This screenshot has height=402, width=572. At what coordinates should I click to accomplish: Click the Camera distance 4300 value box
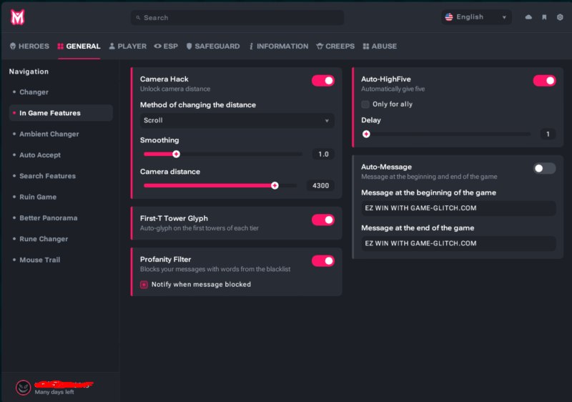pos(320,186)
